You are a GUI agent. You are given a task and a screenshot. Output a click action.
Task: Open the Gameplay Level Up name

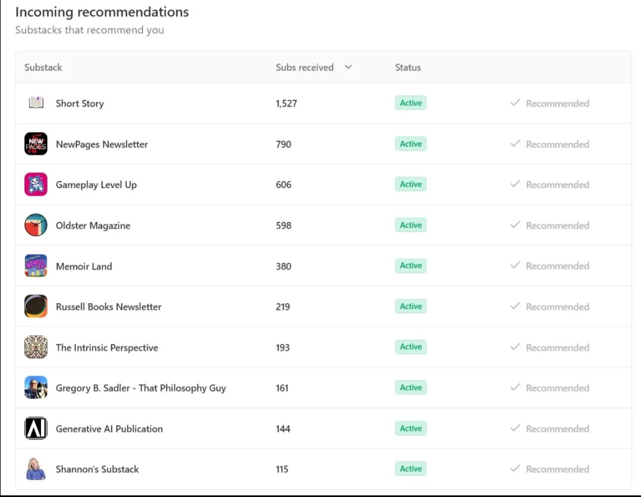[96, 185]
